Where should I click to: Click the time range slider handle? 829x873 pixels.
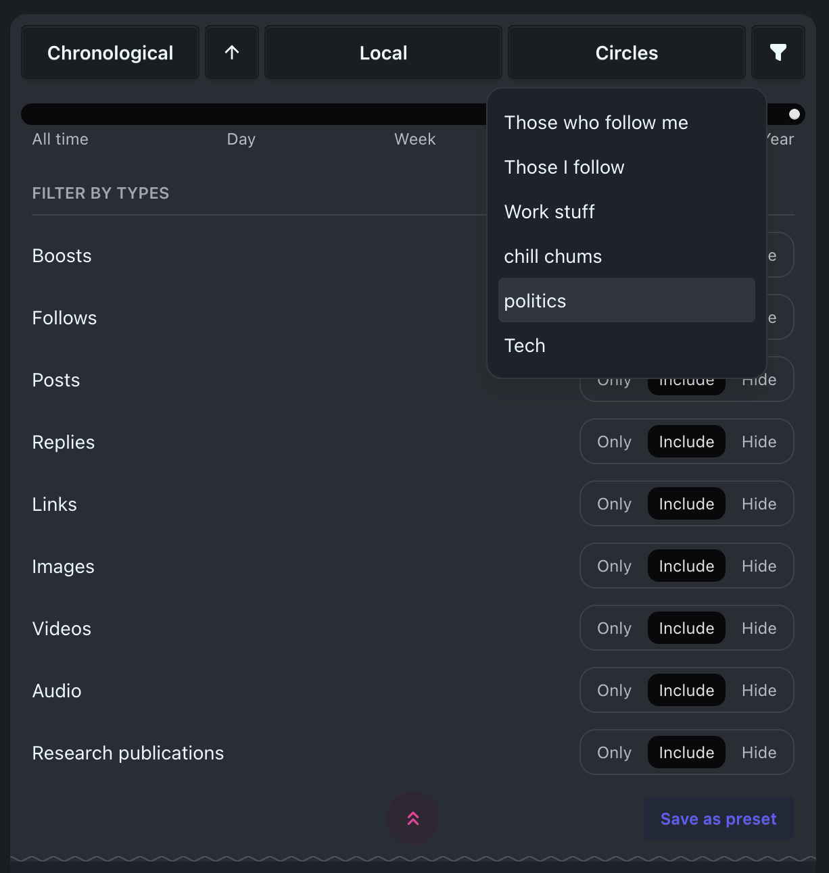(x=795, y=114)
